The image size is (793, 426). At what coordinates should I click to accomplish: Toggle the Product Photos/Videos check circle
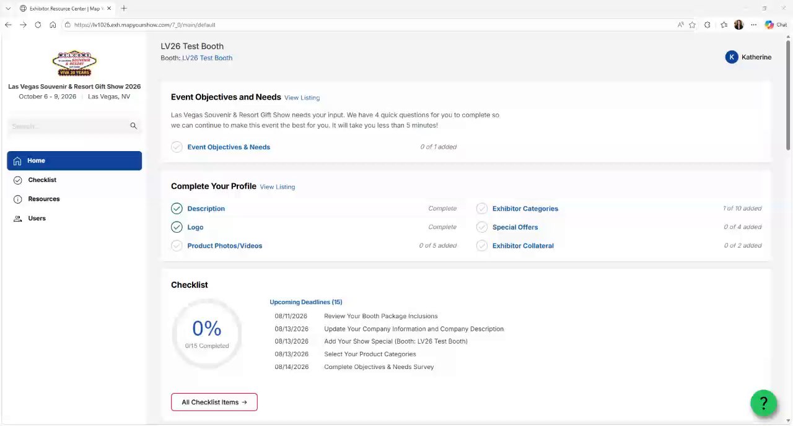click(x=177, y=246)
